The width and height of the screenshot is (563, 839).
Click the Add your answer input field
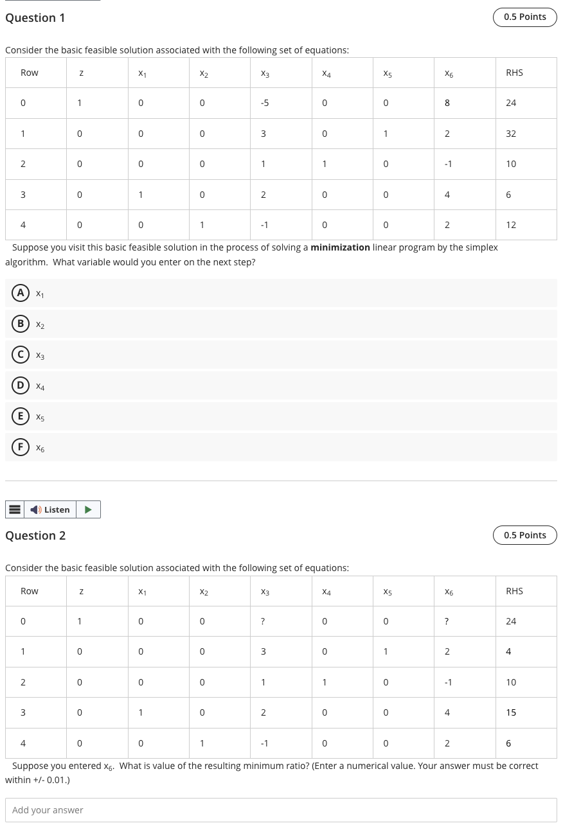pos(281,809)
